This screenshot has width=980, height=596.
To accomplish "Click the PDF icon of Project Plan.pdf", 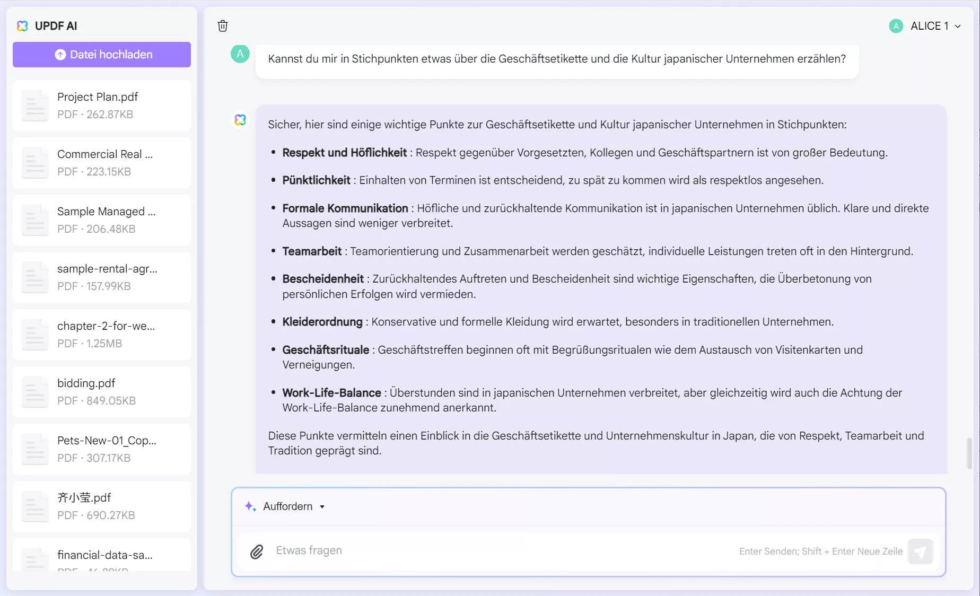I will tap(34, 106).
